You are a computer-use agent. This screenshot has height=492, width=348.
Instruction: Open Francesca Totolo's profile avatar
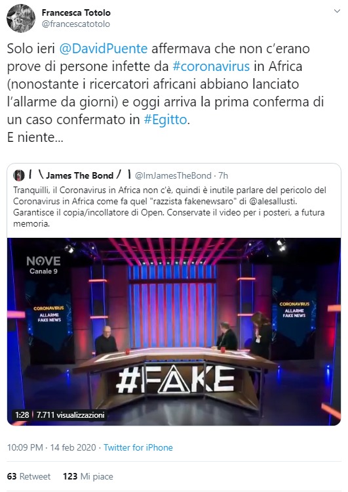click(x=21, y=18)
